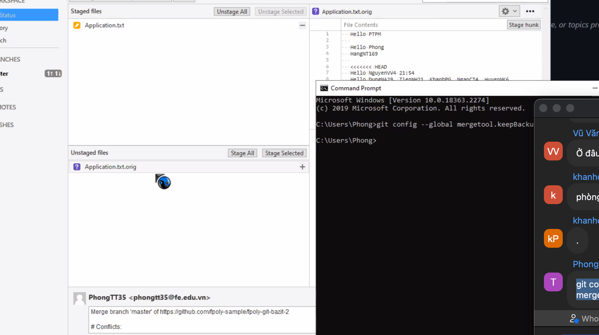Unstage Application.txt using the minus icon

point(303,25)
